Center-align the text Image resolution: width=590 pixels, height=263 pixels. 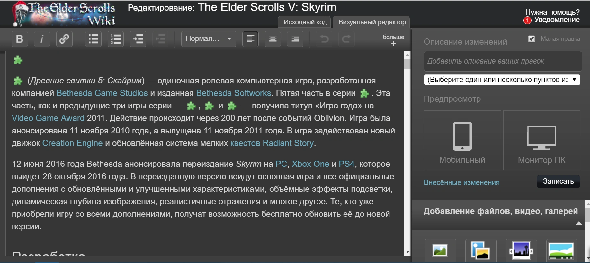click(273, 39)
